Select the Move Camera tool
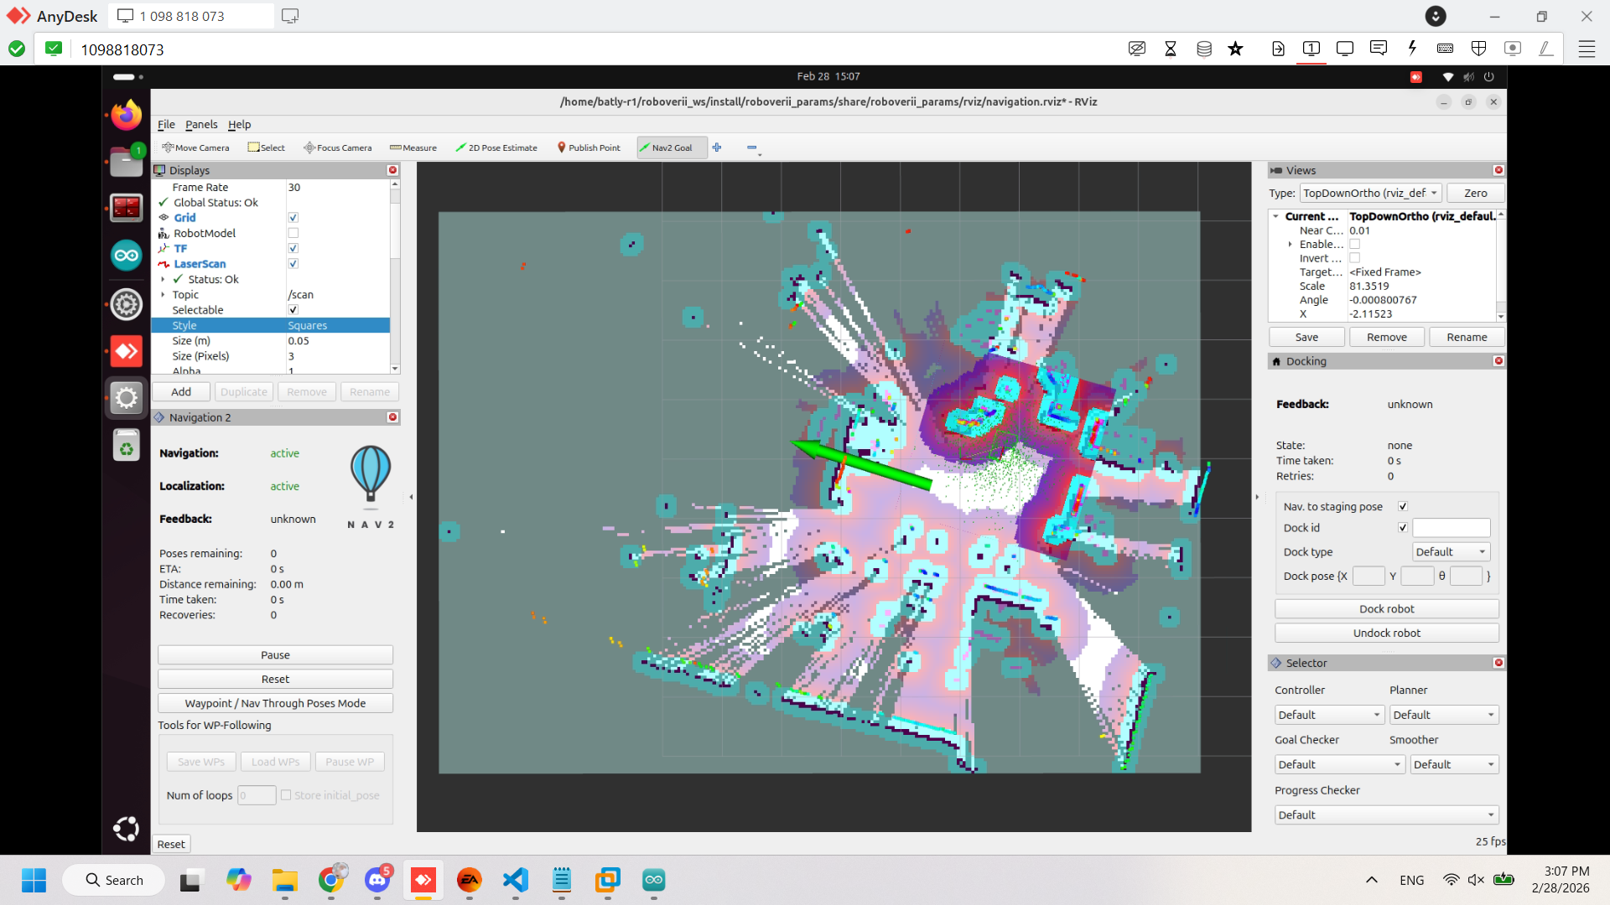Screen dimensions: 1610x905 click(x=195, y=147)
